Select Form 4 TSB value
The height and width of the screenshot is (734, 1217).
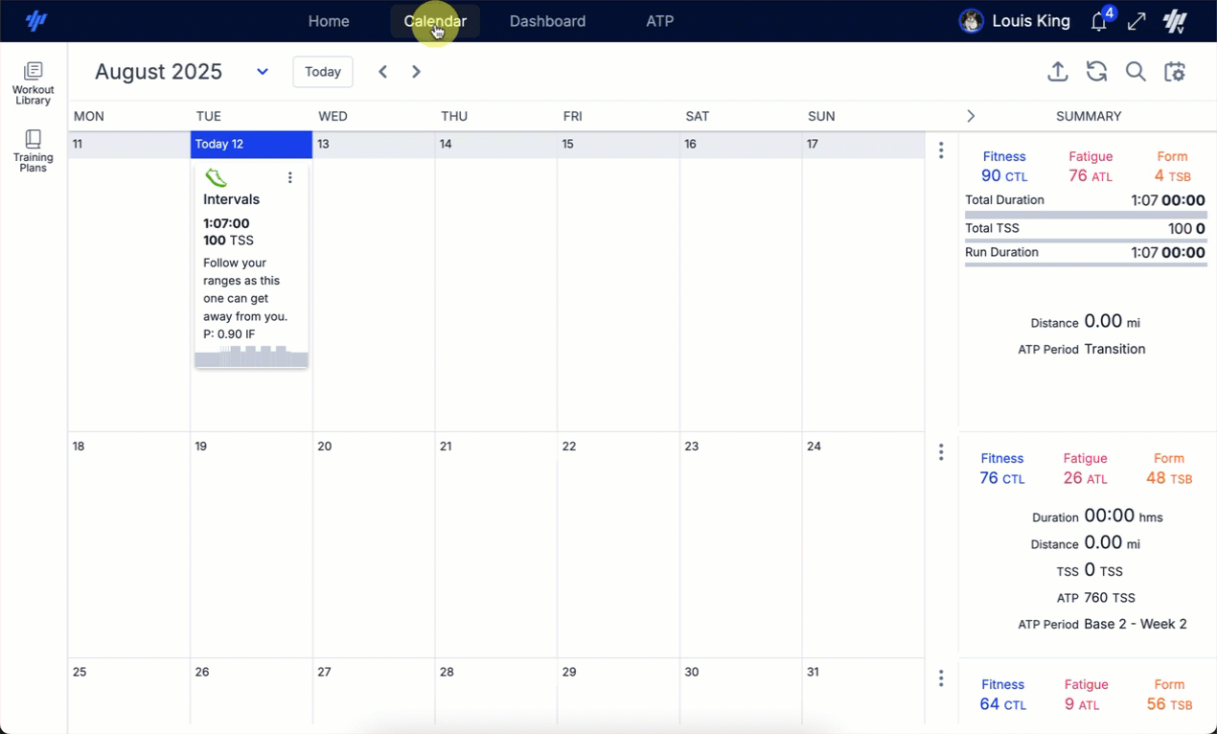(1172, 175)
